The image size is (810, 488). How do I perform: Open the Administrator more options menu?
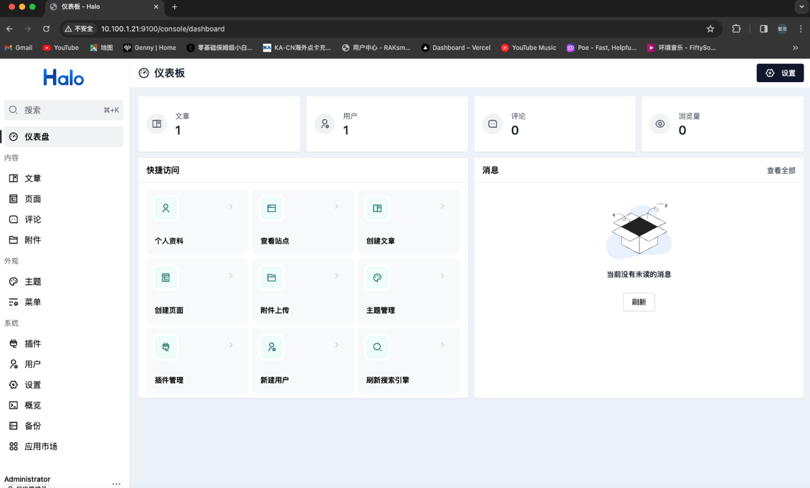pos(116,483)
